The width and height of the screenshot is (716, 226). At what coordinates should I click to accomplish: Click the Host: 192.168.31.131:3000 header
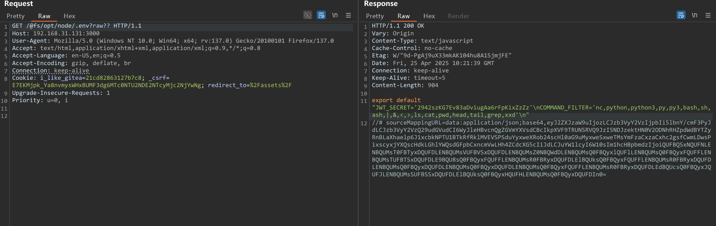tap(56, 34)
